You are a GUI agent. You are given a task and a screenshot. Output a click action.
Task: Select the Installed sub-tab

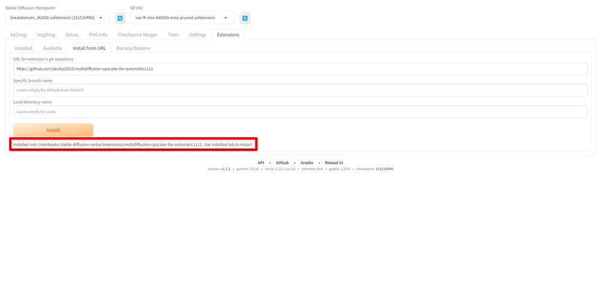23,48
